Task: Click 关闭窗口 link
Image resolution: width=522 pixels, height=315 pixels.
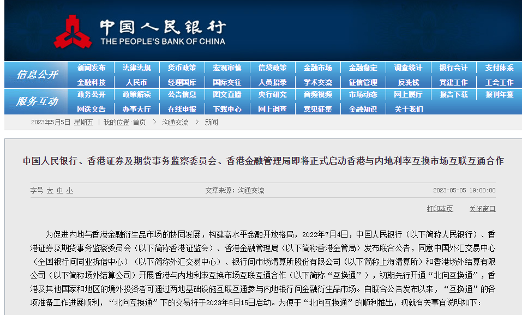Action: 482,209
